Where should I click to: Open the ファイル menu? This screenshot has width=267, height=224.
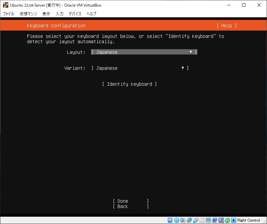pos(9,14)
